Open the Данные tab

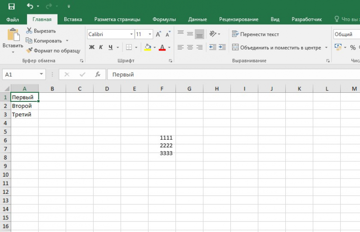[x=198, y=19]
